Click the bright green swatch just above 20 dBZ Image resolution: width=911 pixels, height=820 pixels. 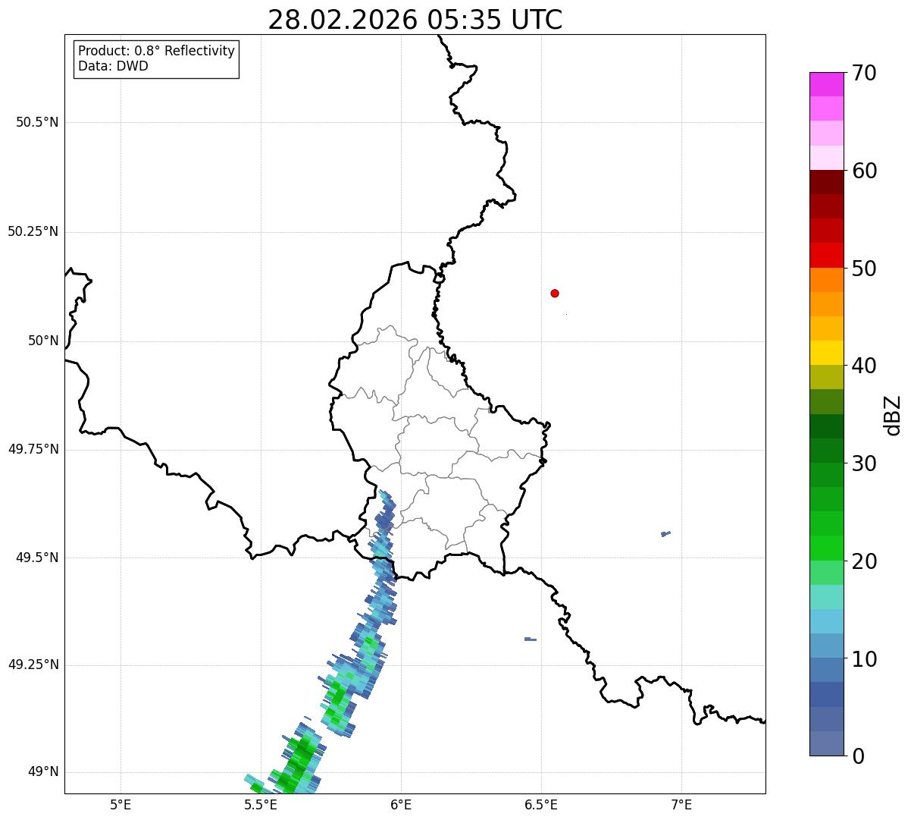click(x=826, y=548)
